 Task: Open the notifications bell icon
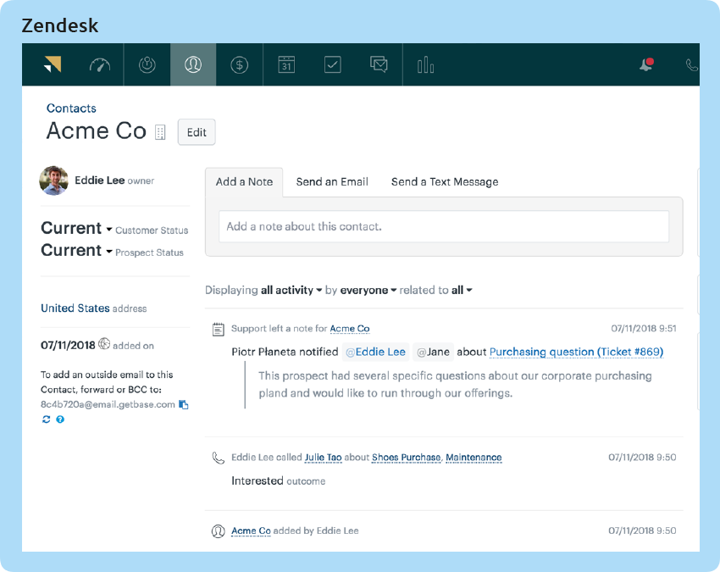pyautogui.click(x=646, y=64)
